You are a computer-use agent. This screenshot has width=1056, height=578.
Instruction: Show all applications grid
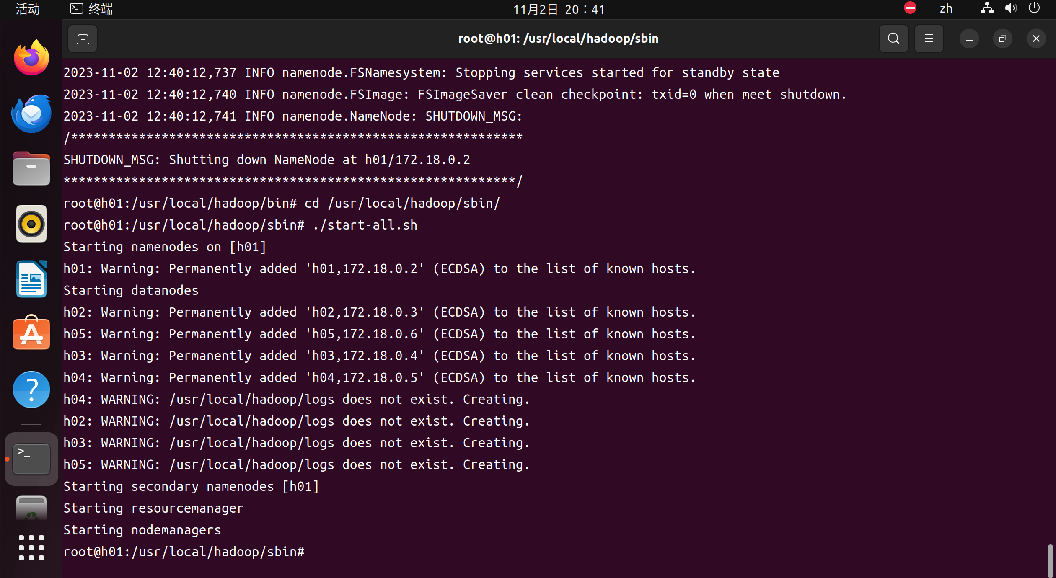tap(31, 547)
